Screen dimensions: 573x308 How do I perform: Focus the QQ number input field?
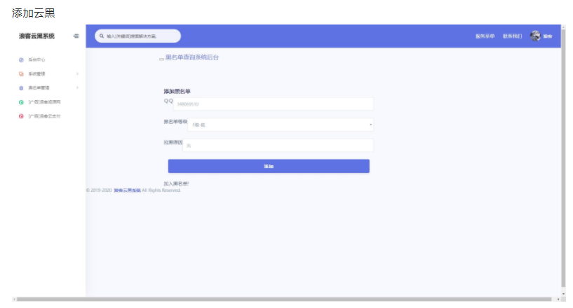click(x=273, y=104)
